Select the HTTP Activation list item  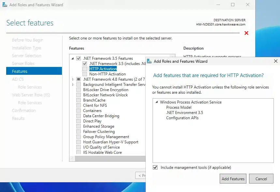(103, 69)
